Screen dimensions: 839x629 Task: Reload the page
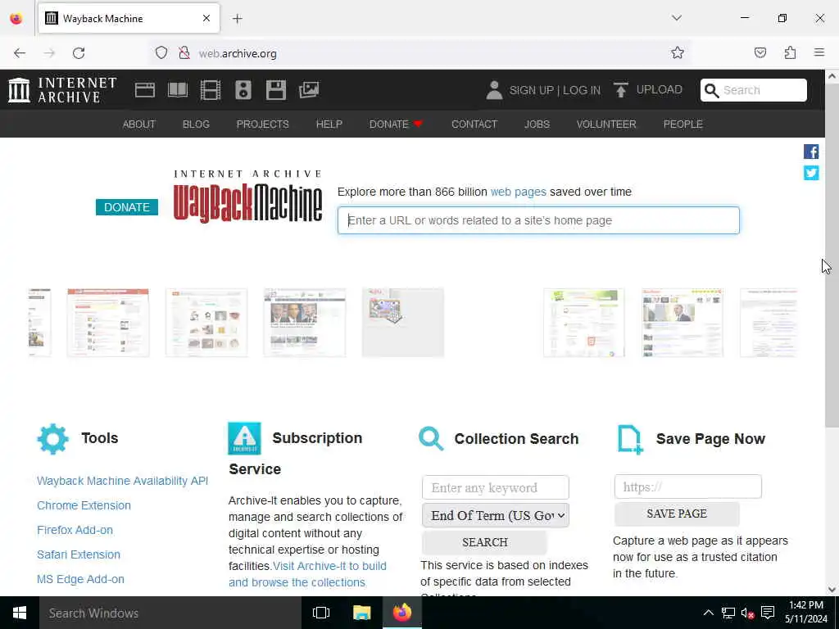tap(79, 53)
